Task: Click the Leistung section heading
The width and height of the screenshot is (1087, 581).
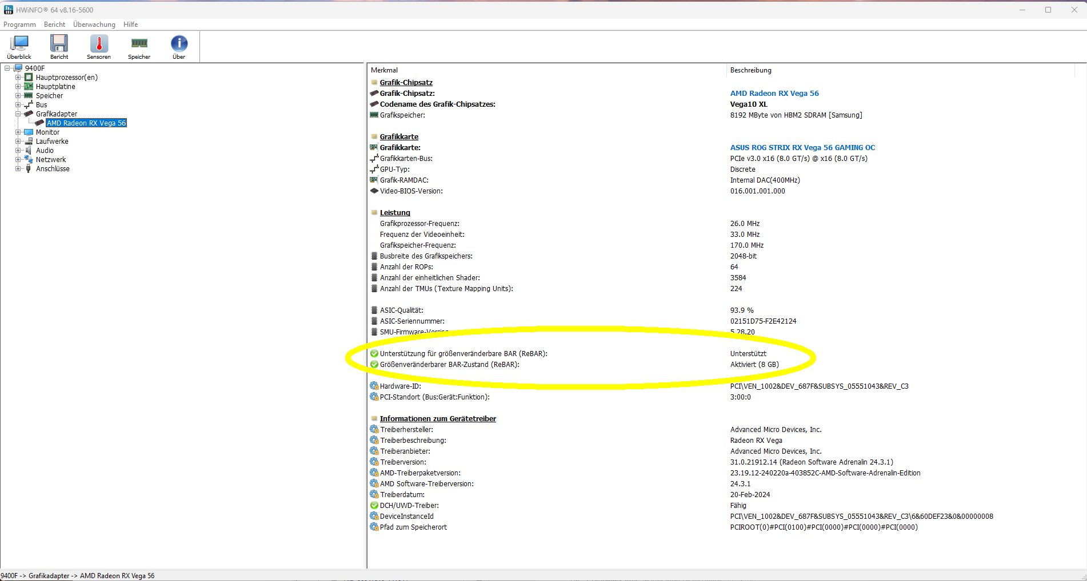Action: click(x=395, y=213)
